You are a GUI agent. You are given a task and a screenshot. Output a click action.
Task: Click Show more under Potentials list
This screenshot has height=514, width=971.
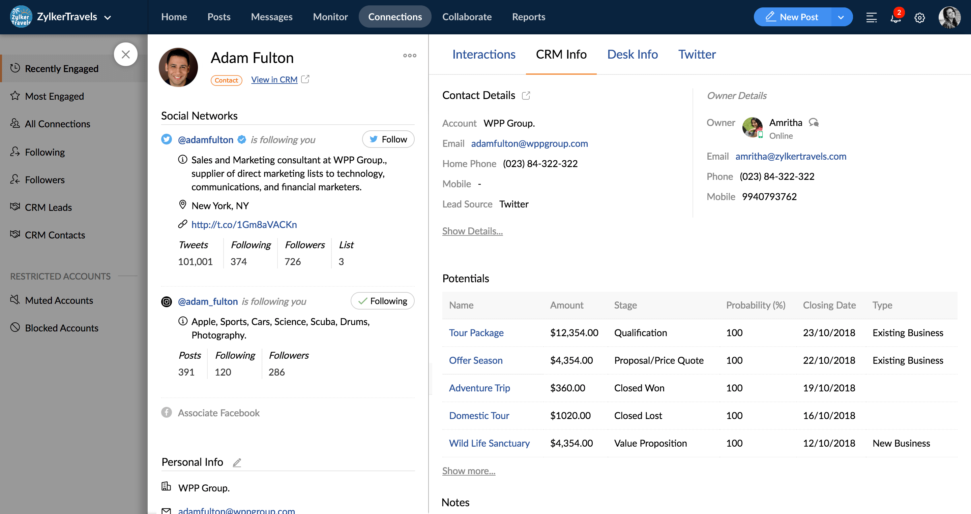[x=469, y=470]
